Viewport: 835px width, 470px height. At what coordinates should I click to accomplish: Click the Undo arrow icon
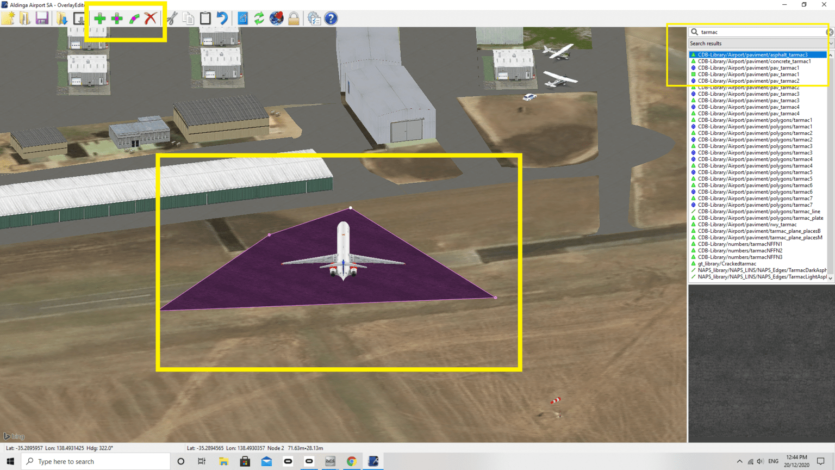pos(222,18)
